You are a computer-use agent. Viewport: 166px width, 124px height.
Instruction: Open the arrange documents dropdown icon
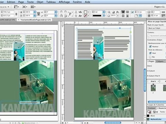point(33,7)
